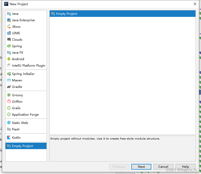This screenshot has height=174, width=201.
Task: Select 'Static Web' list entry text
Action: pos(20,123)
